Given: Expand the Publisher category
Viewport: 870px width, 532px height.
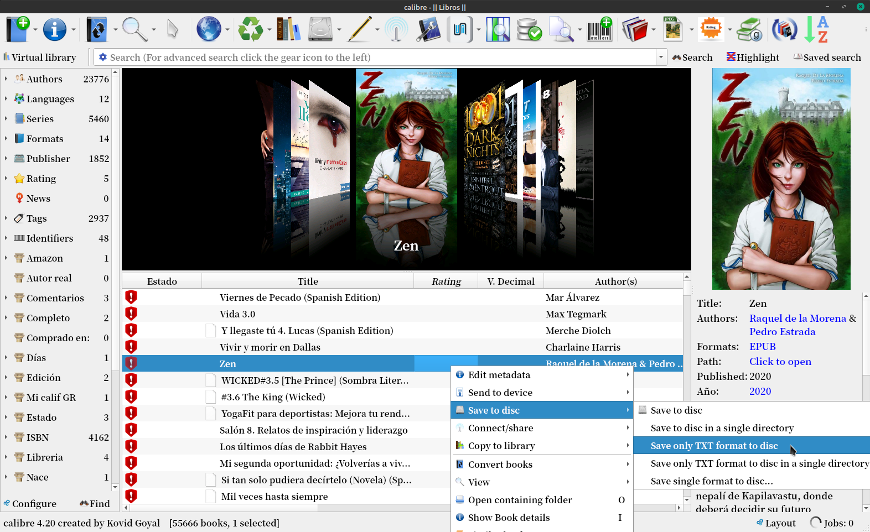Looking at the screenshot, I should (6, 158).
